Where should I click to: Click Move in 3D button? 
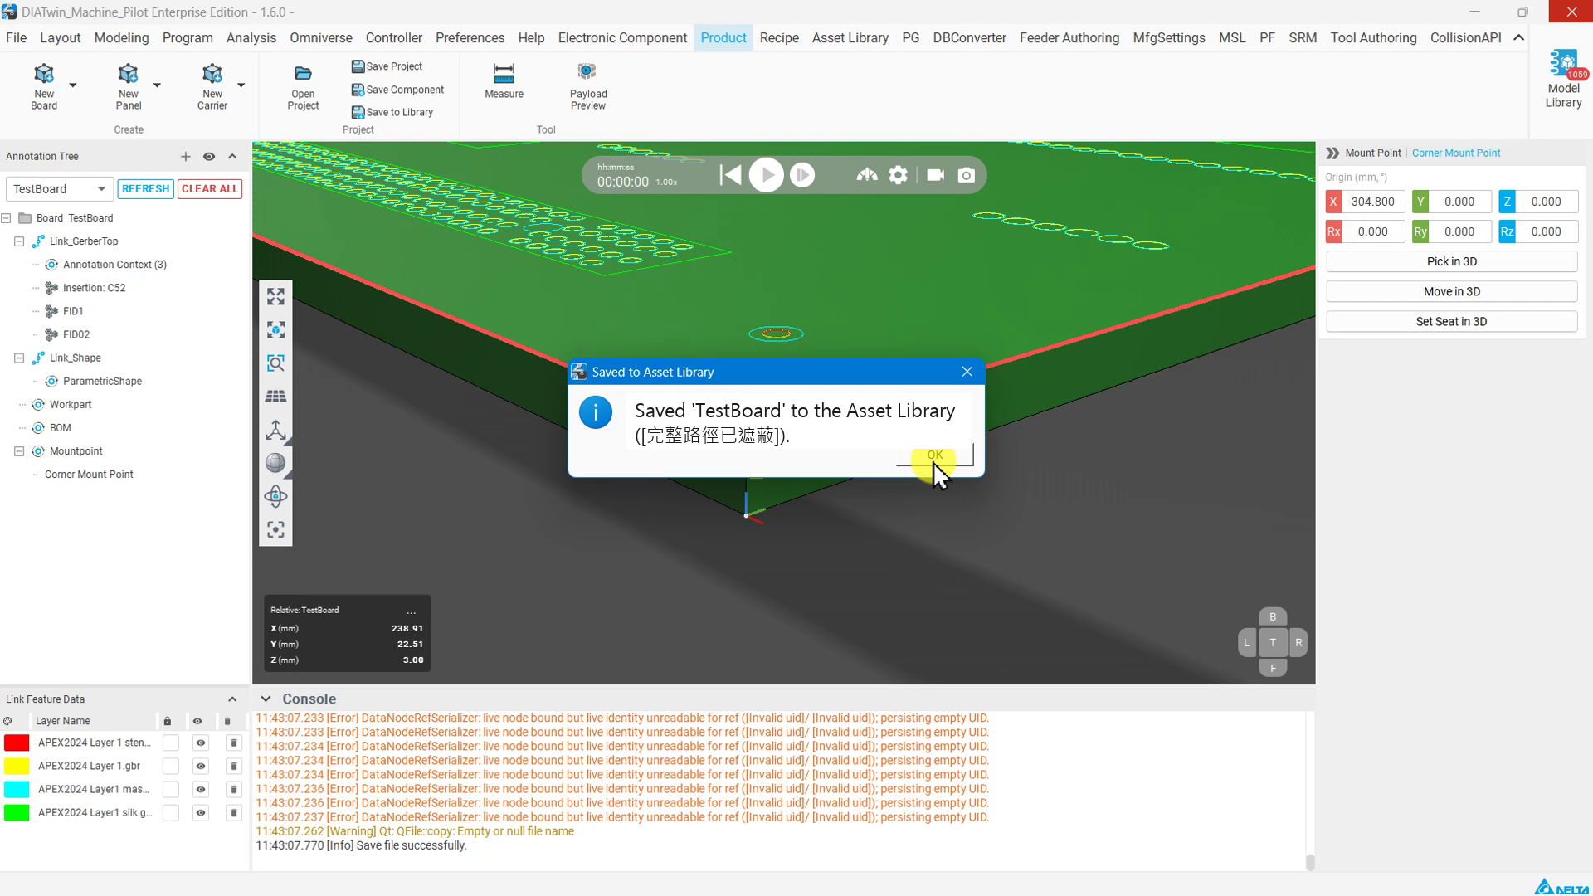(1451, 292)
